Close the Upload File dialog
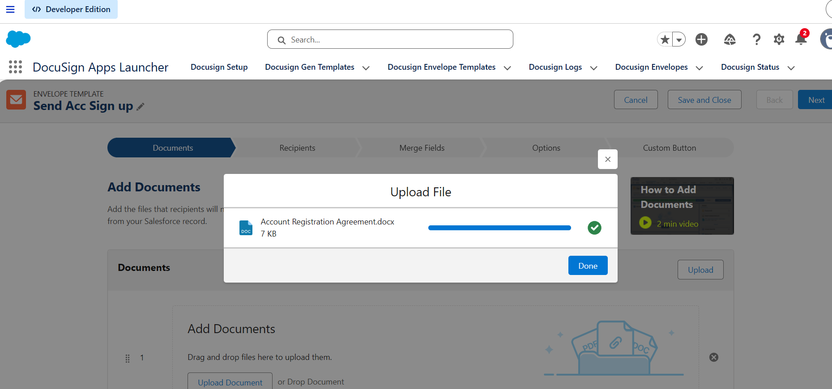This screenshot has height=389, width=832. pyautogui.click(x=608, y=159)
